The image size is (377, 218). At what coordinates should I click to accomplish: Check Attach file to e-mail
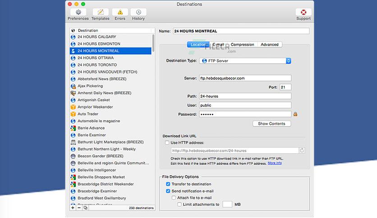pos(174,198)
